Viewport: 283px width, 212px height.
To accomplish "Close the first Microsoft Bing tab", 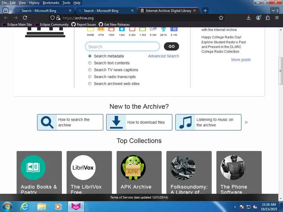I will point(70,11).
